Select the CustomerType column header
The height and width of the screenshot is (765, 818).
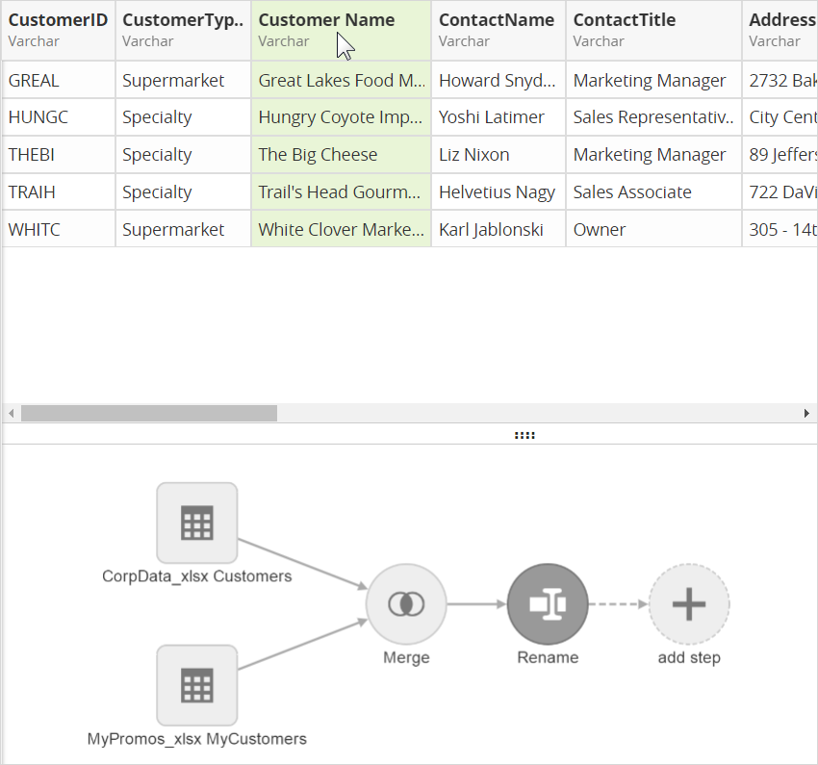point(183,30)
